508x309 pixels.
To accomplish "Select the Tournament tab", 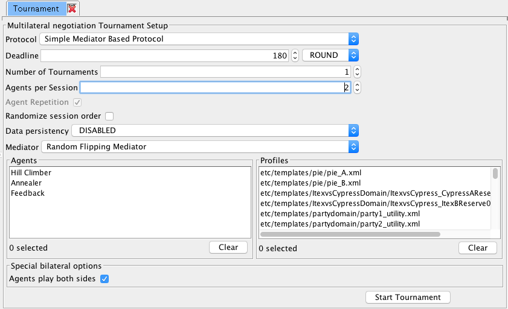I will pos(36,8).
